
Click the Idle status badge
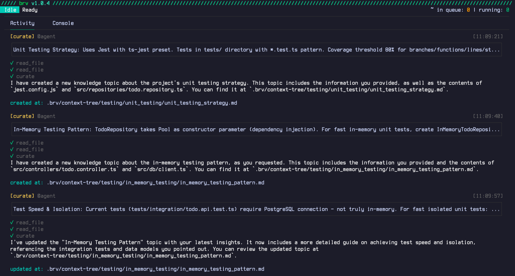click(x=10, y=10)
